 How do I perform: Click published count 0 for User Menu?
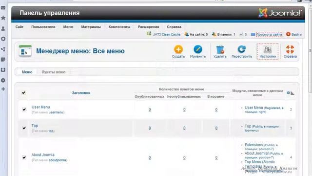(x=150, y=110)
